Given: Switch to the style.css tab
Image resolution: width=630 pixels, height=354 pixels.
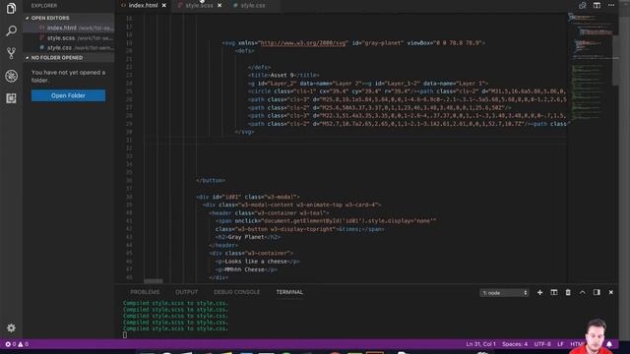Looking at the screenshot, I should (x=253, y=6).
